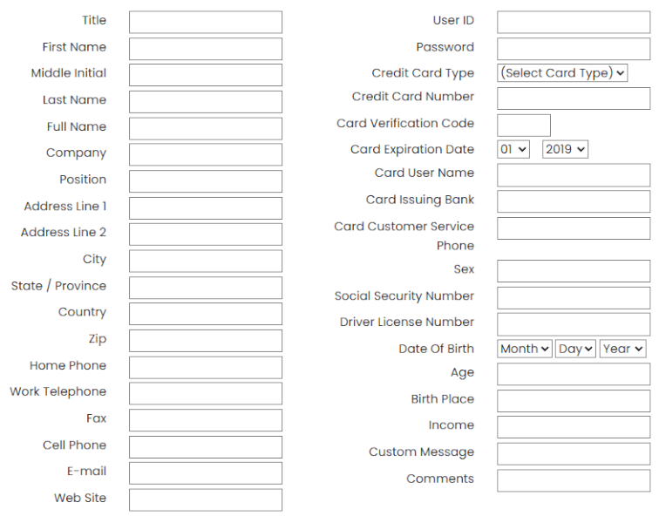Screen dimensions: 659x523
Task: Focus the Title text box
Action: 206,22
